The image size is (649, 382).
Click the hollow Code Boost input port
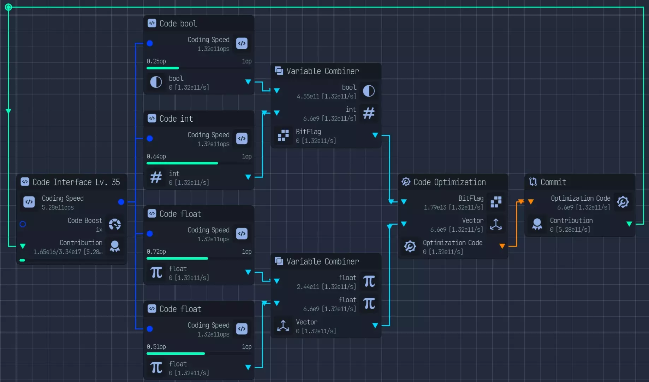click(23, 224)
